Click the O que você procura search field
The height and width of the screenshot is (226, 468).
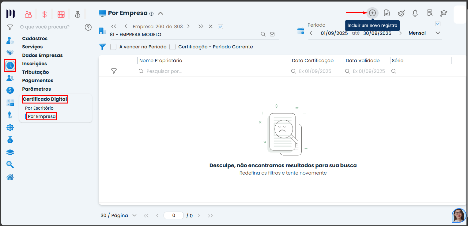pyautogui.click(x=45, y=27)
